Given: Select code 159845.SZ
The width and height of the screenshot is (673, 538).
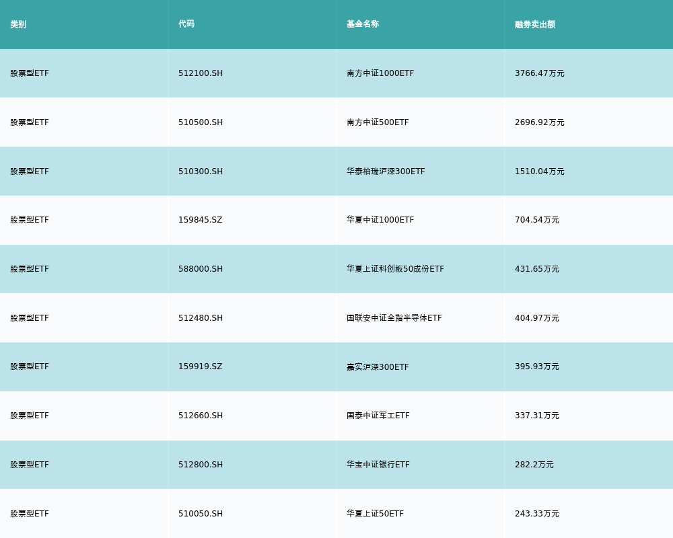Looking at the screenshot, I should pos(201,220).
